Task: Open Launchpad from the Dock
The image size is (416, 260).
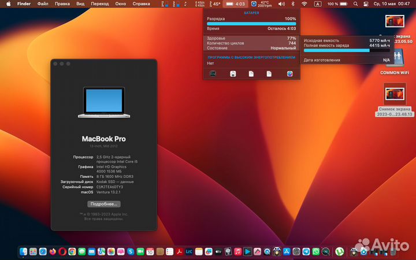Action: pyautogui.click(x=33, y=251)
